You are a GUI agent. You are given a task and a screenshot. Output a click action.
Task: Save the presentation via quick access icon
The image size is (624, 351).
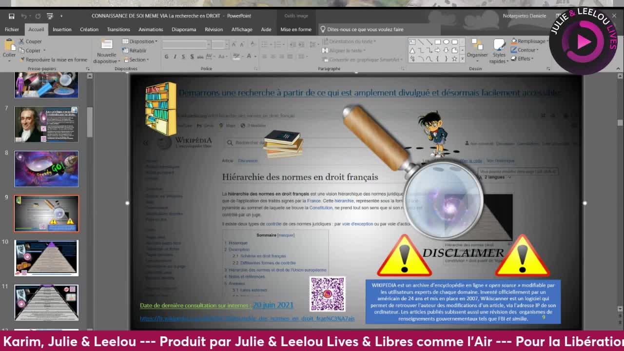12,16
